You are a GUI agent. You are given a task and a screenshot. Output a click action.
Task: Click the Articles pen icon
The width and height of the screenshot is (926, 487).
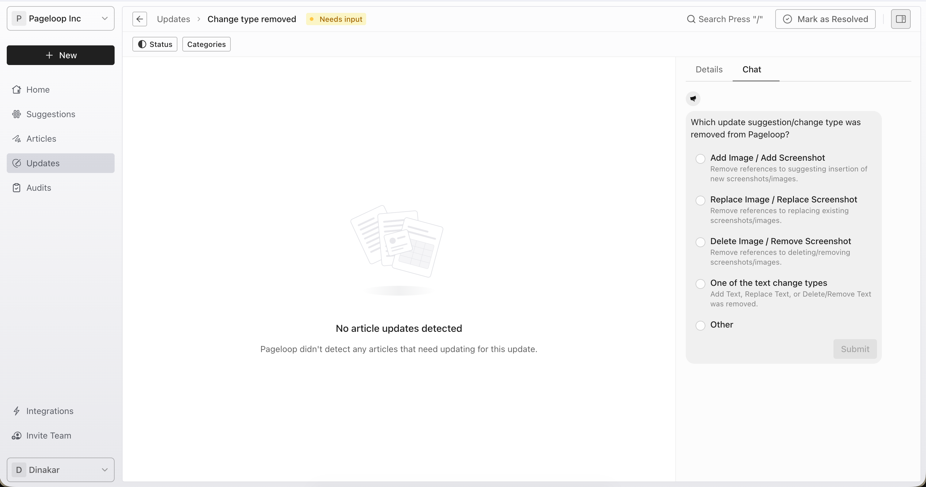coord(17,139)
